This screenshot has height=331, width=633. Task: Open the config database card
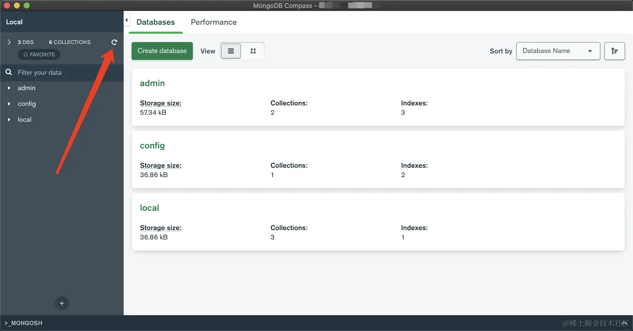(x=152, y=146)
